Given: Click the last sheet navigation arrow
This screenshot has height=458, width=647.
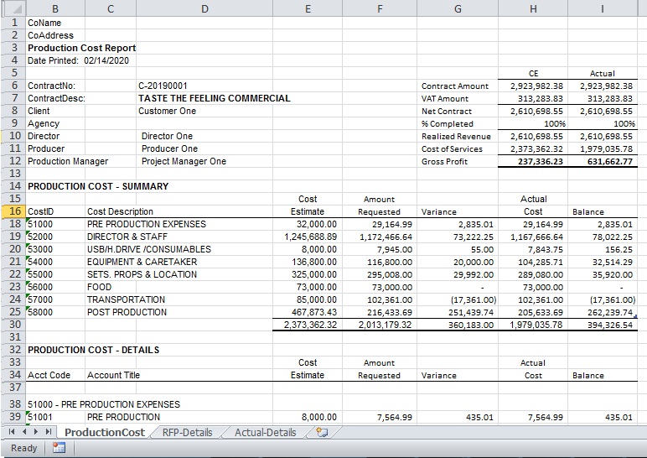Looking at the screenshot, I should click(x=49, y=432).
